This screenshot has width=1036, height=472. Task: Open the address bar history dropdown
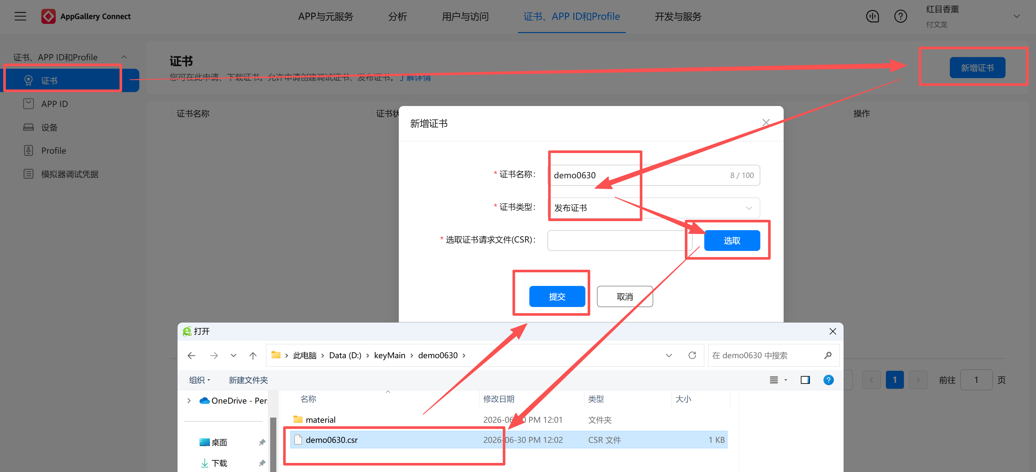[x=669, y=355]
